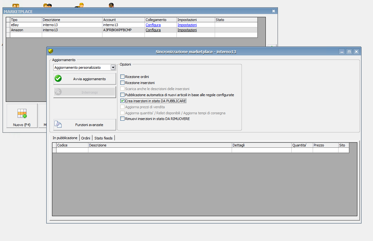Viewport: 373px width, 241px height.
Task: Switch to the In pubblicazione tab
Action: [x=65, y=138]
